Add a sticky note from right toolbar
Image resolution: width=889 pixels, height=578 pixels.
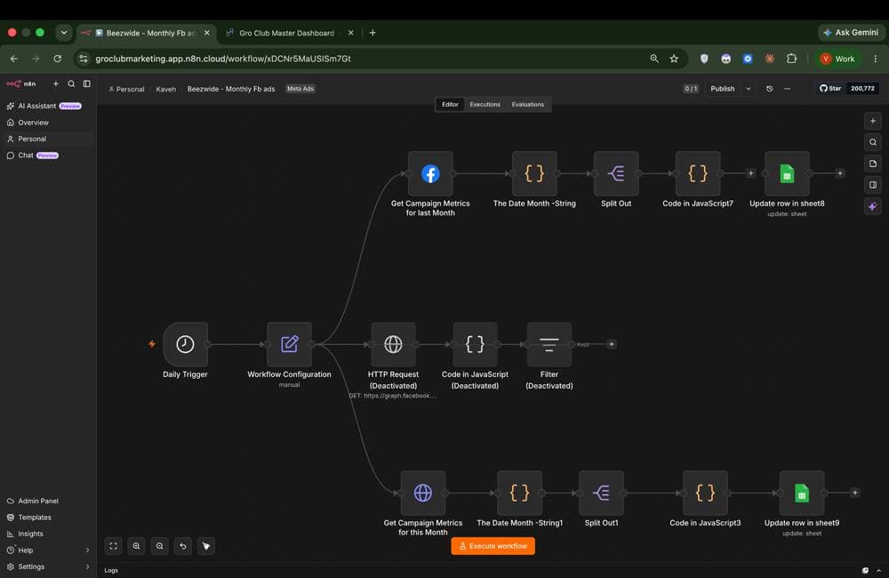point(873,164)
